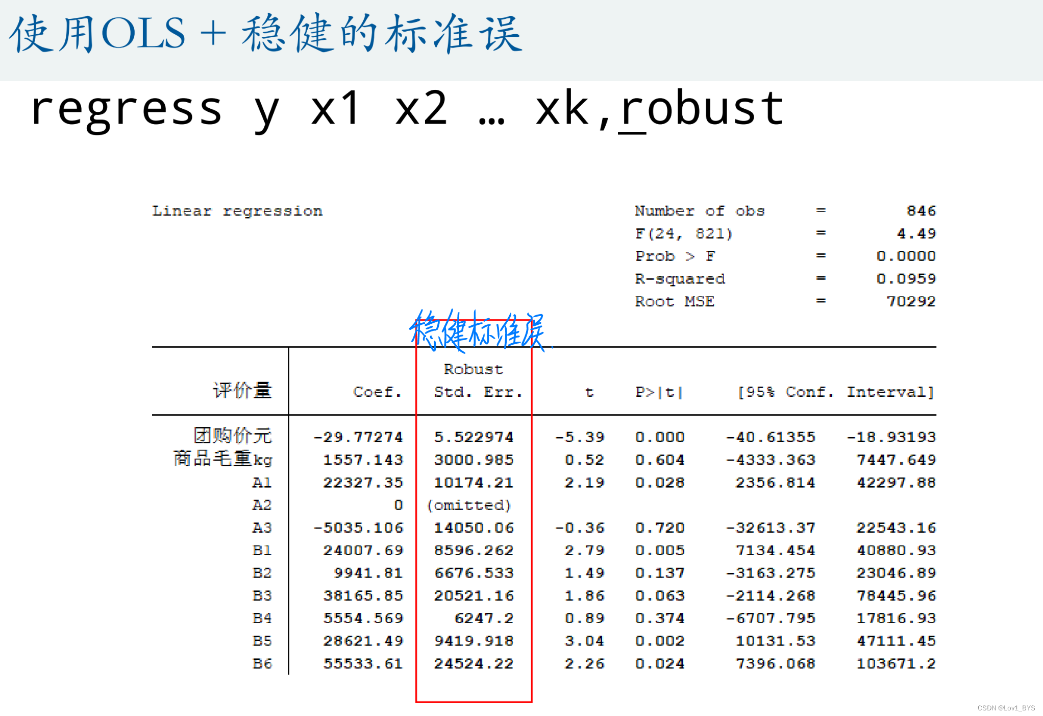This screenshot has width=1043, height=716.
Task: Click the Coef. column header
Action: pos(377,392)
